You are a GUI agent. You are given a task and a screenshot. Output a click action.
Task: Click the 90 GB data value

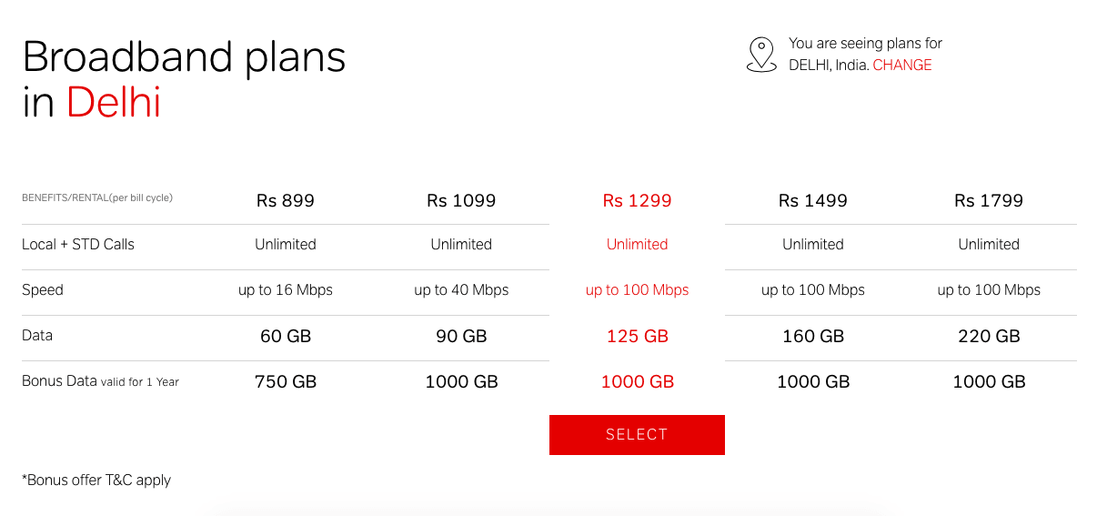point(461,337)
